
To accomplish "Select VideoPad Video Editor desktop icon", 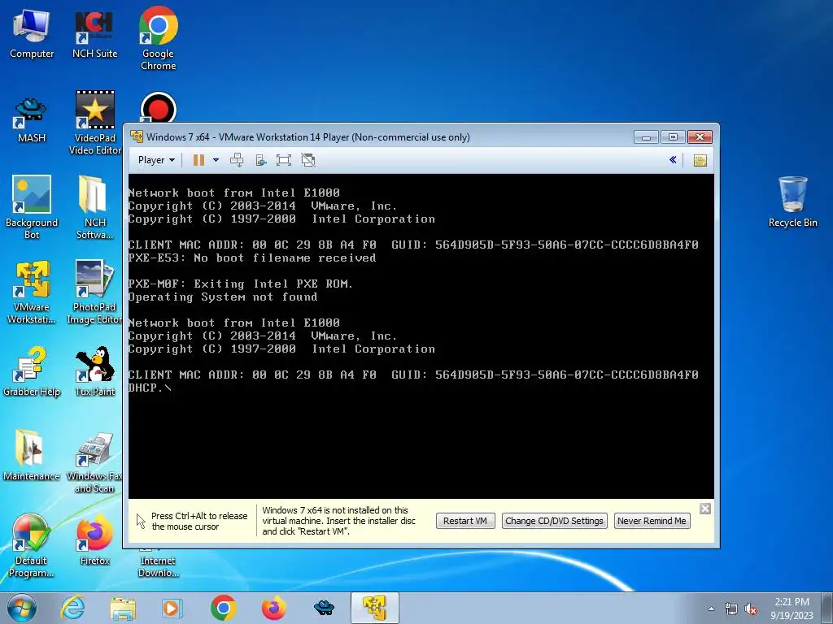I will [95, 123].
